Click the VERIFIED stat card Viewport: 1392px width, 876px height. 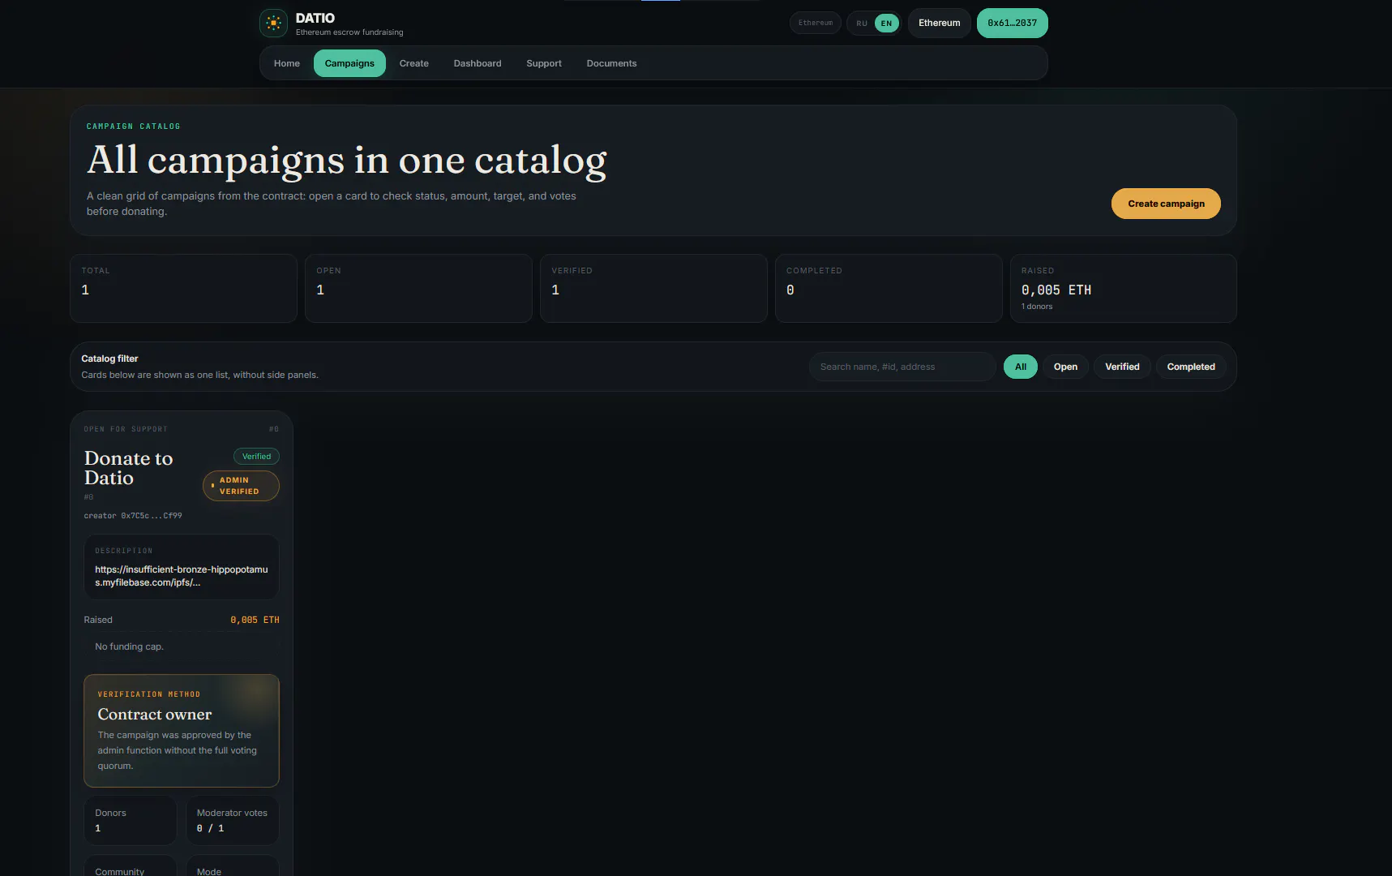point(653,288)
